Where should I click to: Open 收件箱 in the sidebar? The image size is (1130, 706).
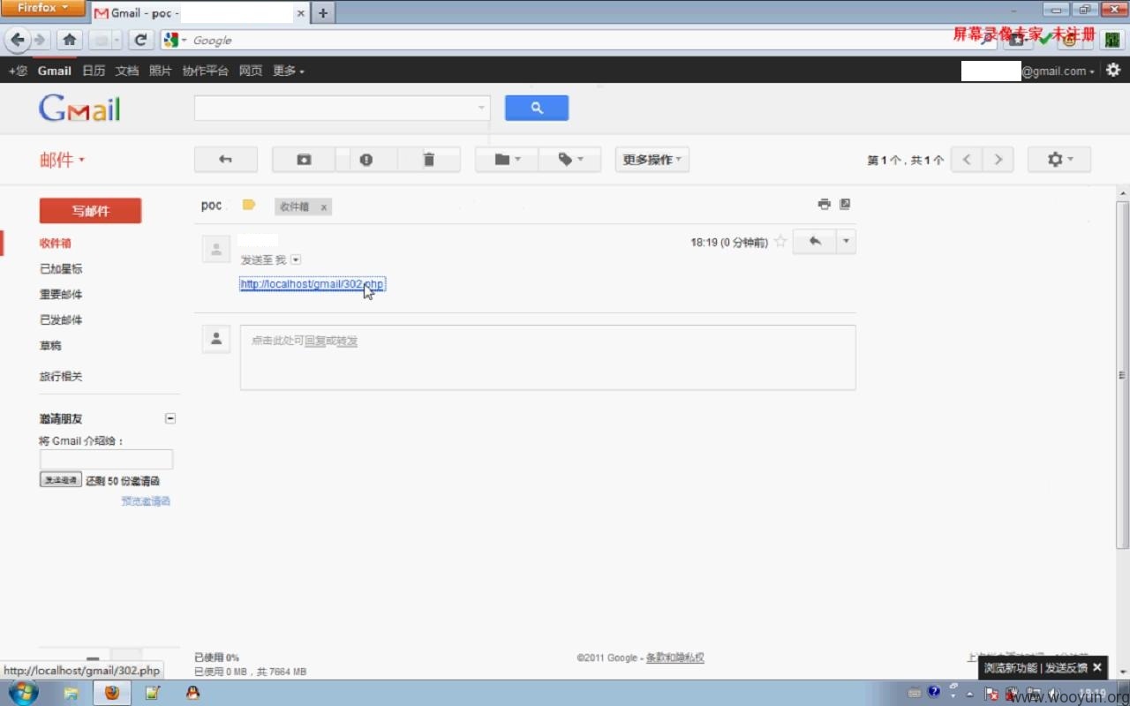[x=56, y=243]
